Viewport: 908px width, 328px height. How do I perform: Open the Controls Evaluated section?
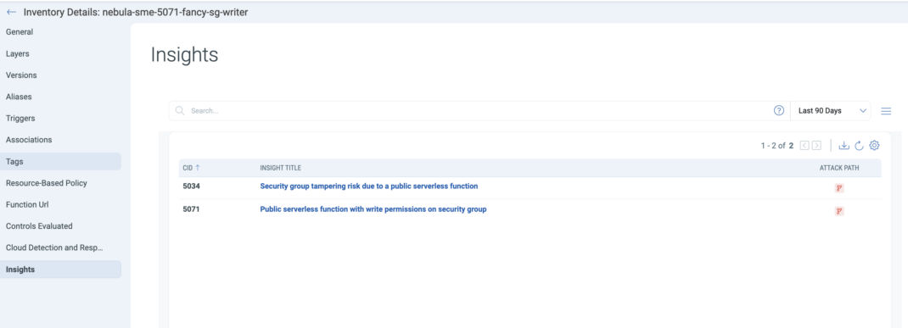coord(39,226)
